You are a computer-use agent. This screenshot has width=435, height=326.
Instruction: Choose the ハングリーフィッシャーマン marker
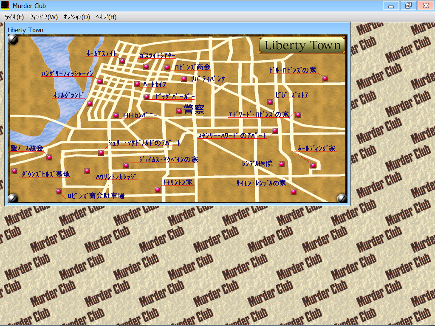coord(100,81)
